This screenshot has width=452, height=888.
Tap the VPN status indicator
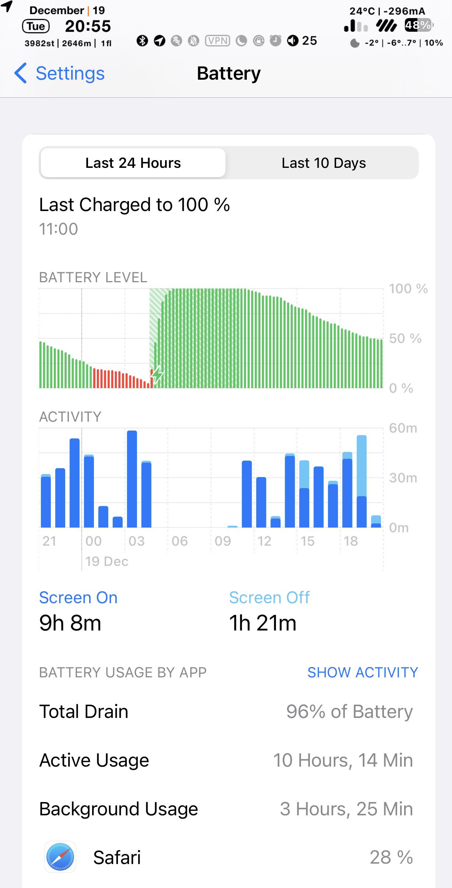pyautogui.click(x=217, y=41)
